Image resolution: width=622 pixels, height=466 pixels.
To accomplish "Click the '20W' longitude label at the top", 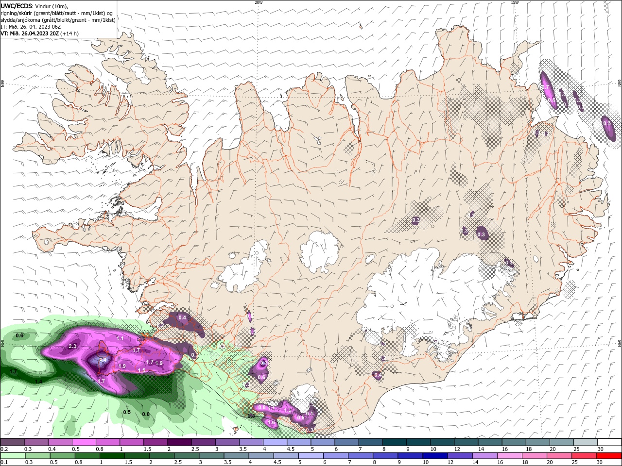I will pos(259,2).
